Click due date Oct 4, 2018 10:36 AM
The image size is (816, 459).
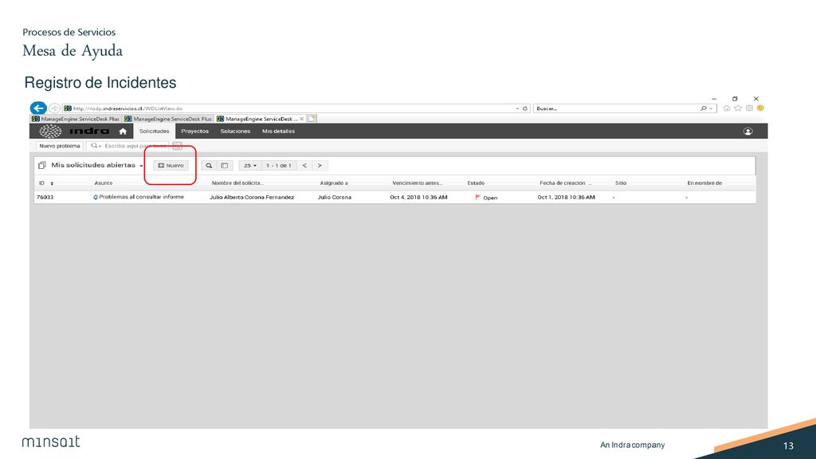418,198
